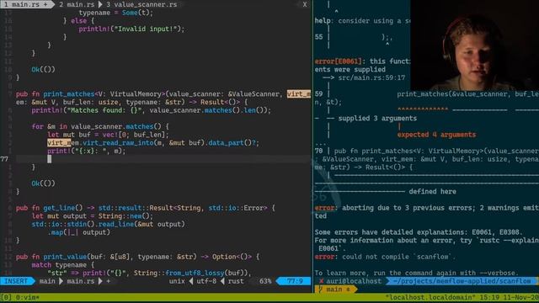Screen dimensions: 539x303
Task: Click terminal line number 70
Action: pos(318,151)
